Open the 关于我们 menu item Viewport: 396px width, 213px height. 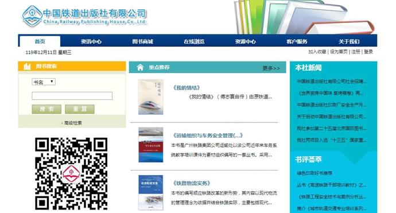point(349,41)
